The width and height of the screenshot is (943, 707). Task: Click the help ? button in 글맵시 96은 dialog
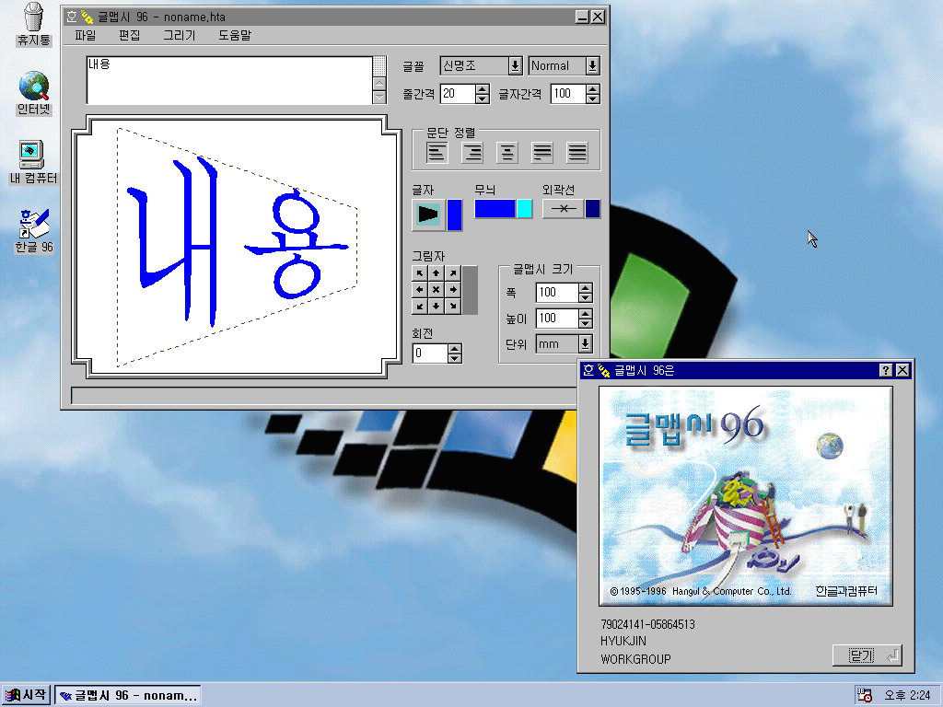(886, 370)
